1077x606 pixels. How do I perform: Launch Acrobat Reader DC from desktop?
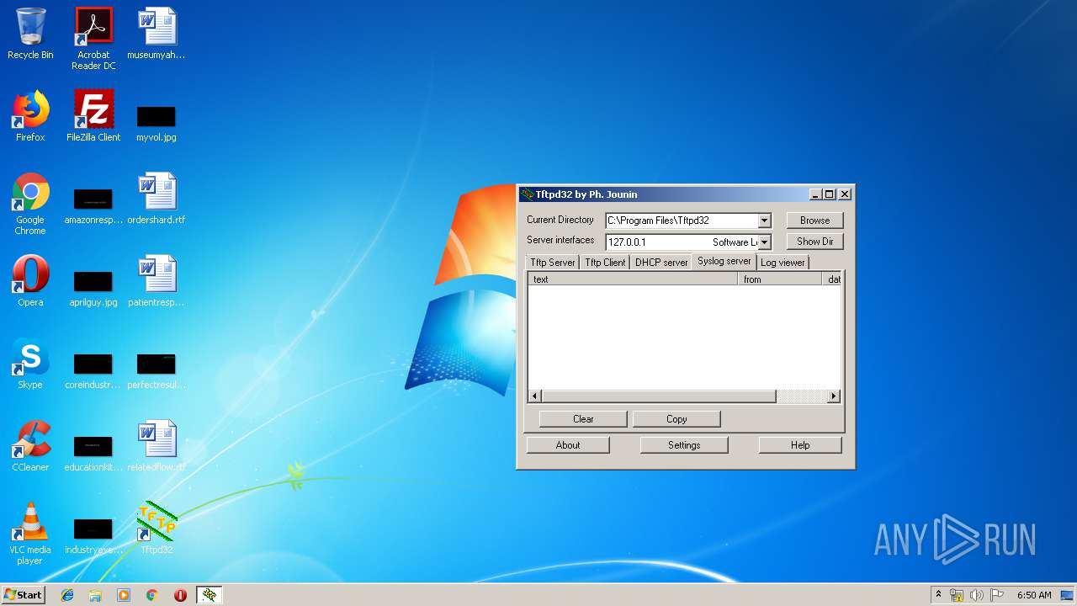[93, 39]
